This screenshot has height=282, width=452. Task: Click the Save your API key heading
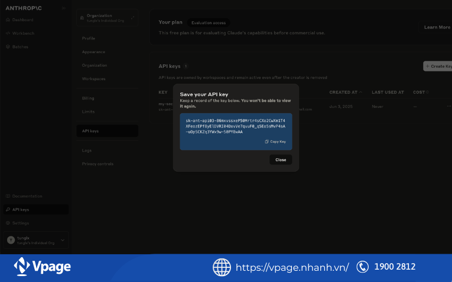click(x=204, y=94)
